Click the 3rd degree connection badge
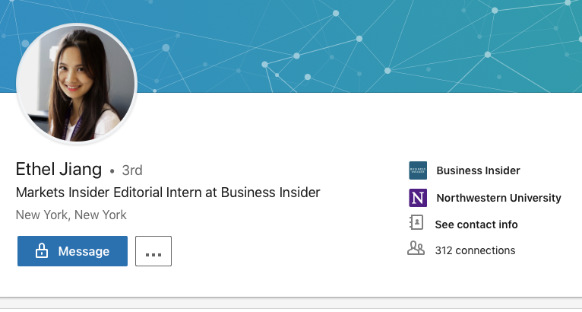Viewport: 582px width, 312px height. (x=132, y=170)
